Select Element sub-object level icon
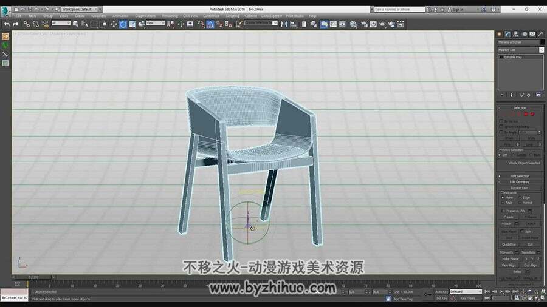Image resolution: width=547 pixels, height=307 pixels. 532,114
